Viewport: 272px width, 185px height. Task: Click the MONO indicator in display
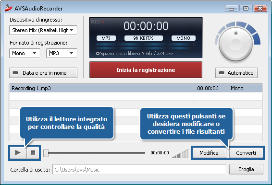point(184,38)
